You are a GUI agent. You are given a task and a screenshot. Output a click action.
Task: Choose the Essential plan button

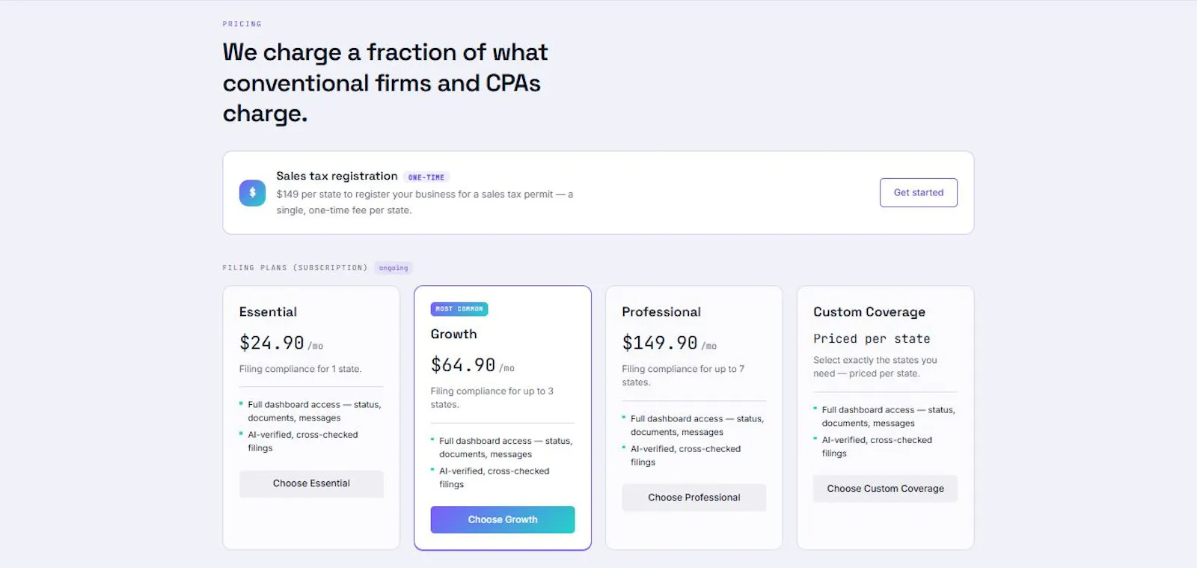point(311,483)
